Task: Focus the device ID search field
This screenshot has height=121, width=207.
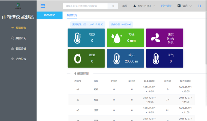Action: [85, 6]
